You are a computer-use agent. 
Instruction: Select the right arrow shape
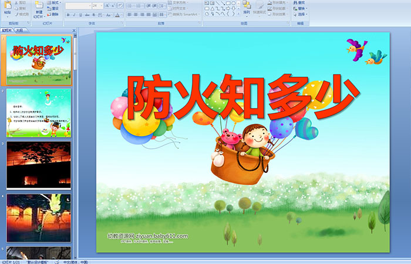[x=228, y=9]
